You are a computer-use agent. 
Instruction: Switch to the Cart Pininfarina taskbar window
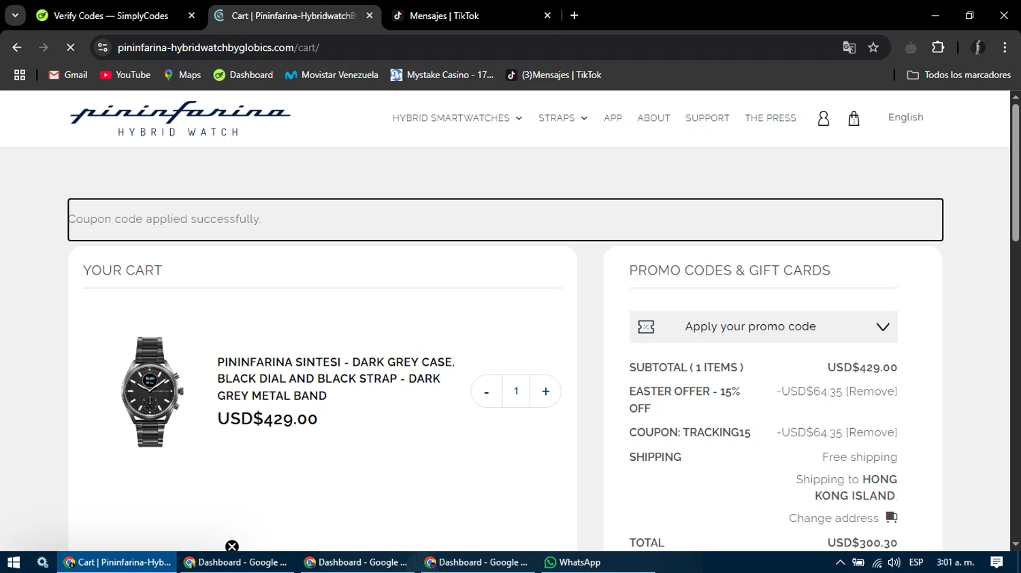coord(117,562)
